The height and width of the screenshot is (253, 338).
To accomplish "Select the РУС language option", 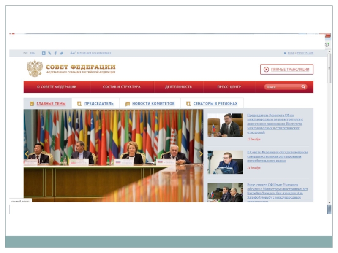I will pyautogui.click(x=25, y=53).
